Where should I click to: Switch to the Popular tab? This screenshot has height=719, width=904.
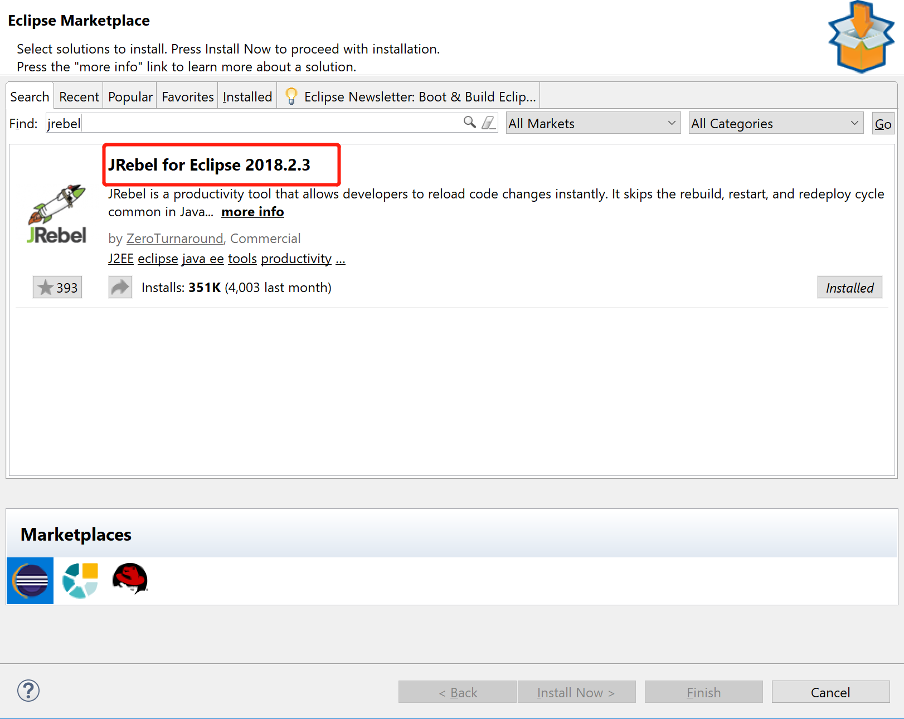coord(130,96)
